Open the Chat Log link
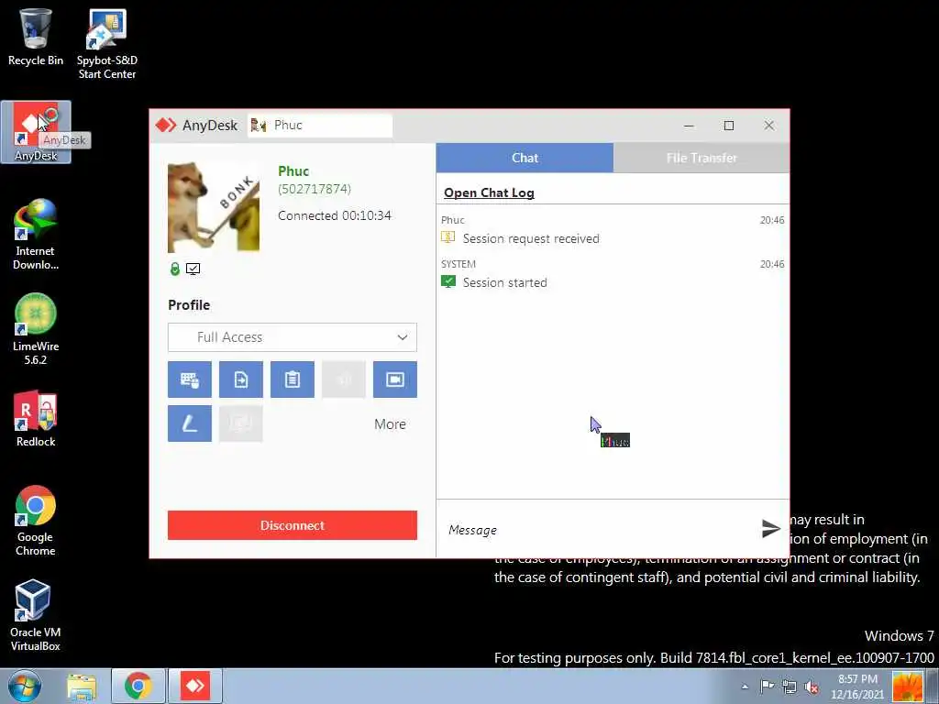939x704 pixels. tap(489, 192)
